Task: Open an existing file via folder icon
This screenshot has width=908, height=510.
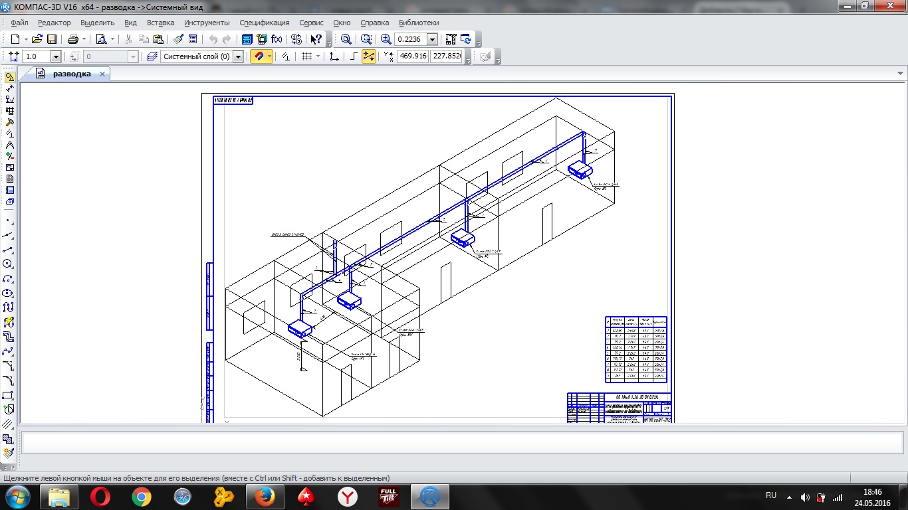Action: pyautogui.click(x=37, y=39)
